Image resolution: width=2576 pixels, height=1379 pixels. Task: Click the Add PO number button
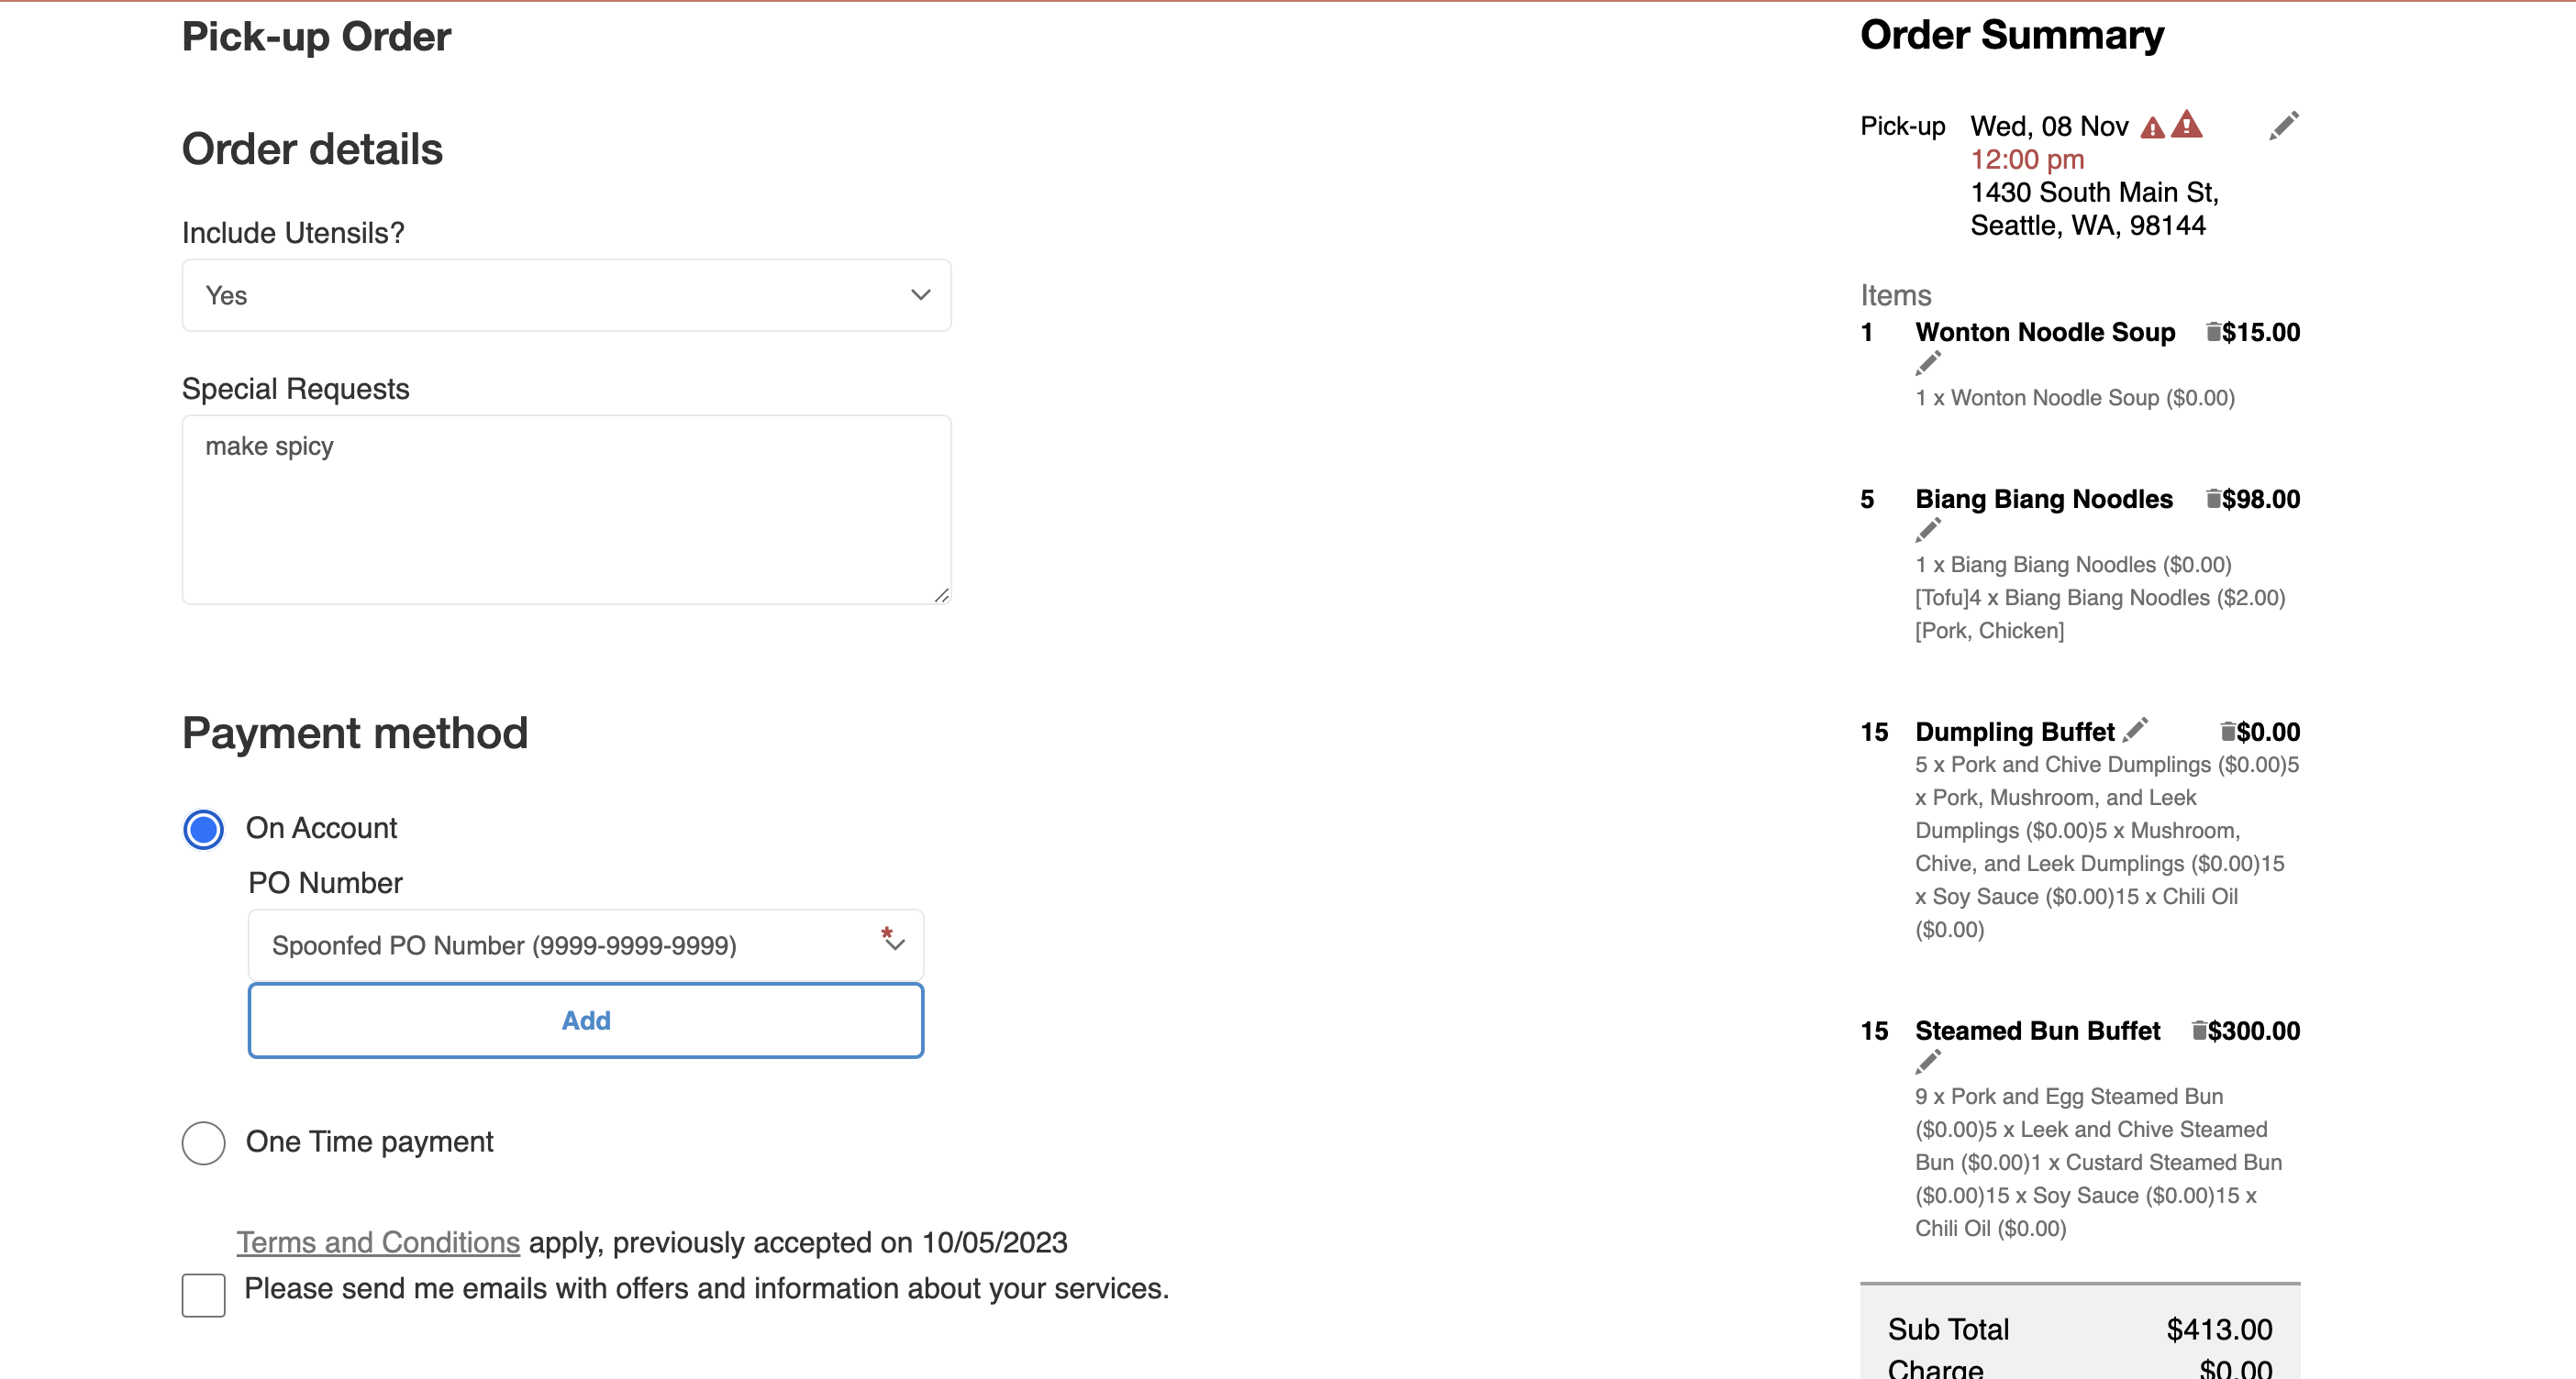coord(585,1020)
